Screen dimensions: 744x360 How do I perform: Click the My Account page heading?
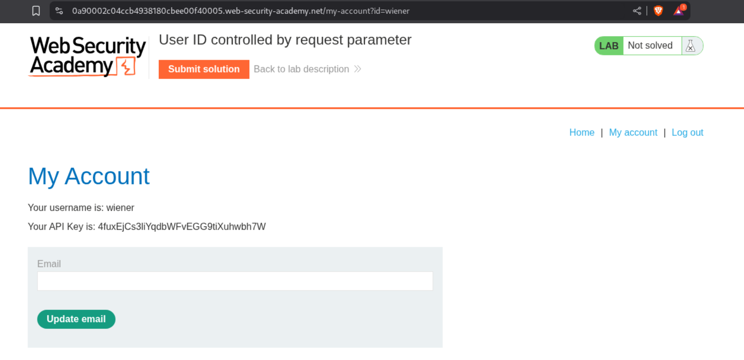(89, 176)
